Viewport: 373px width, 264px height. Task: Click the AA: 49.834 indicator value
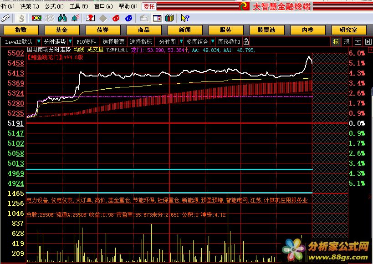[206, 50]
